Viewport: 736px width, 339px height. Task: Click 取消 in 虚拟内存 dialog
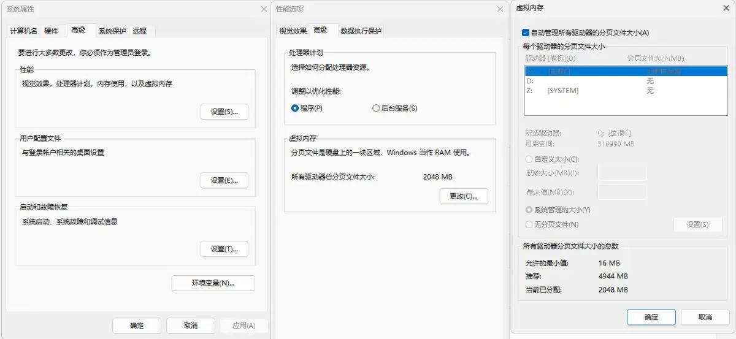pyautogui.click(x=705, y=317)
